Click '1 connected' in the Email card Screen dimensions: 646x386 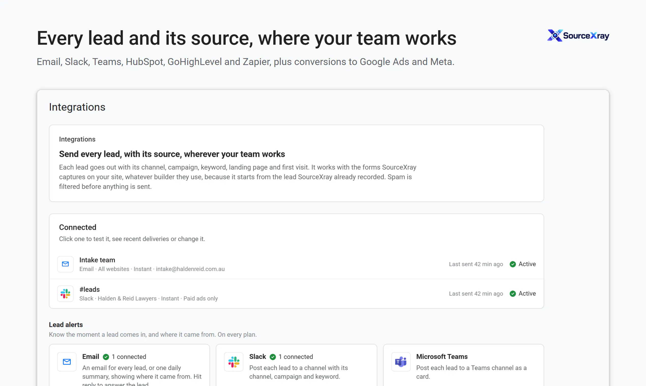[129, 357]
